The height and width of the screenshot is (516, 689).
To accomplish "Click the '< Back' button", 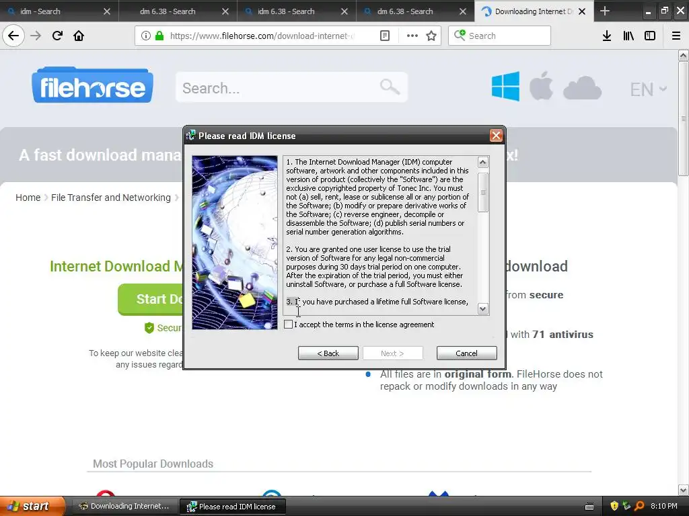I will click(x=328, y=353).
